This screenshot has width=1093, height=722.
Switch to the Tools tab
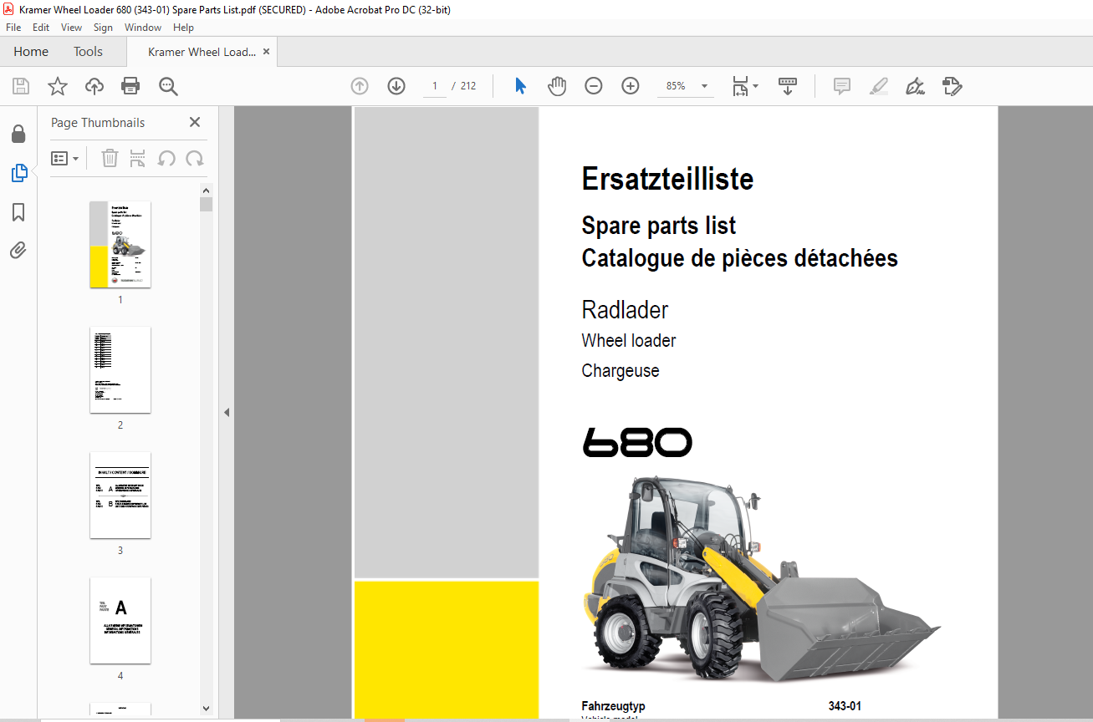click(88, 52)
